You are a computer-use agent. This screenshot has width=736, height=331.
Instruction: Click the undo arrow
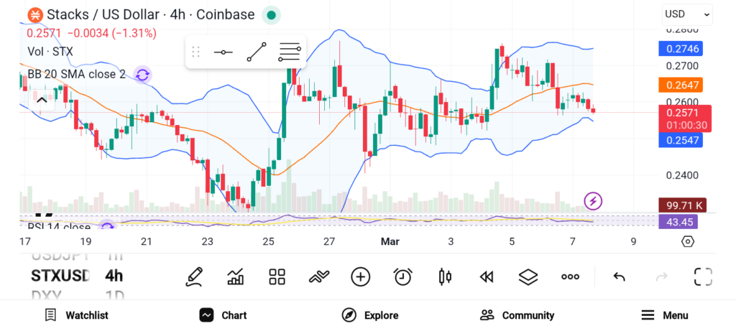[619, 276]
